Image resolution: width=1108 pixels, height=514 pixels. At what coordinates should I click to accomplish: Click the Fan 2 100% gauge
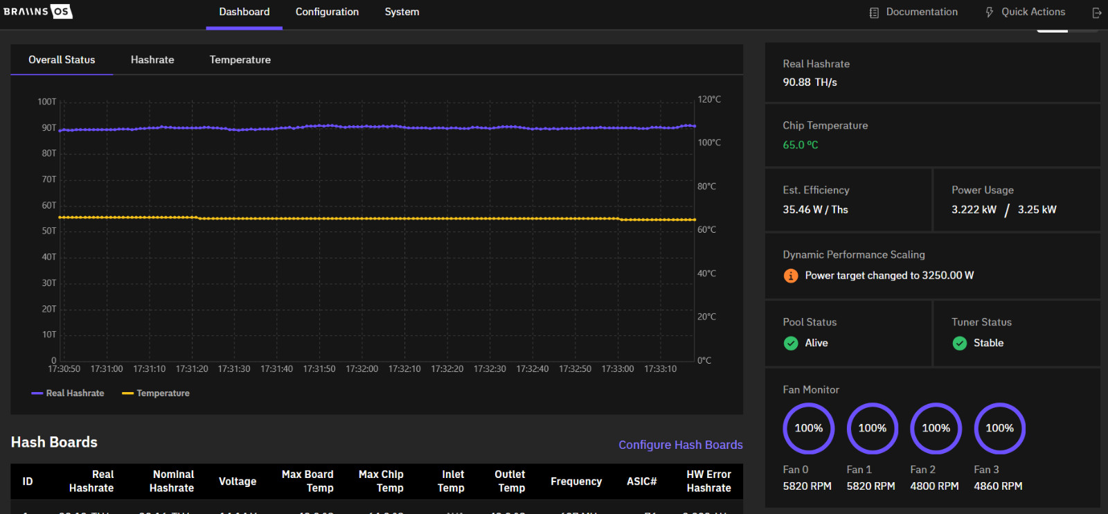[936, 428]
